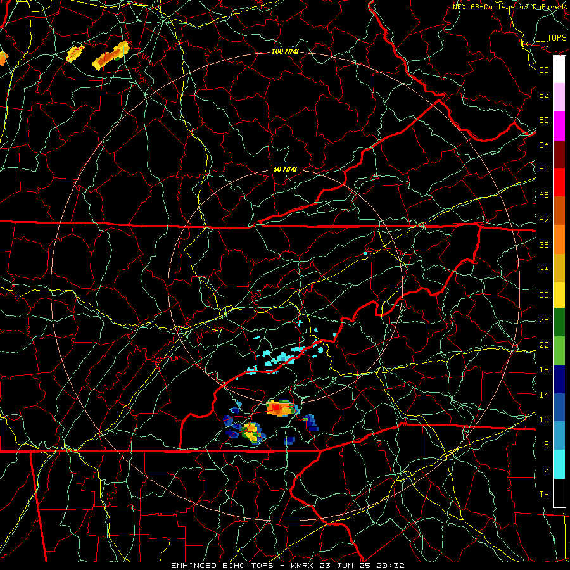Screen dimensions: 570x570
Task: Click the light pink legend swatch
Action: [x=559, y=98]
